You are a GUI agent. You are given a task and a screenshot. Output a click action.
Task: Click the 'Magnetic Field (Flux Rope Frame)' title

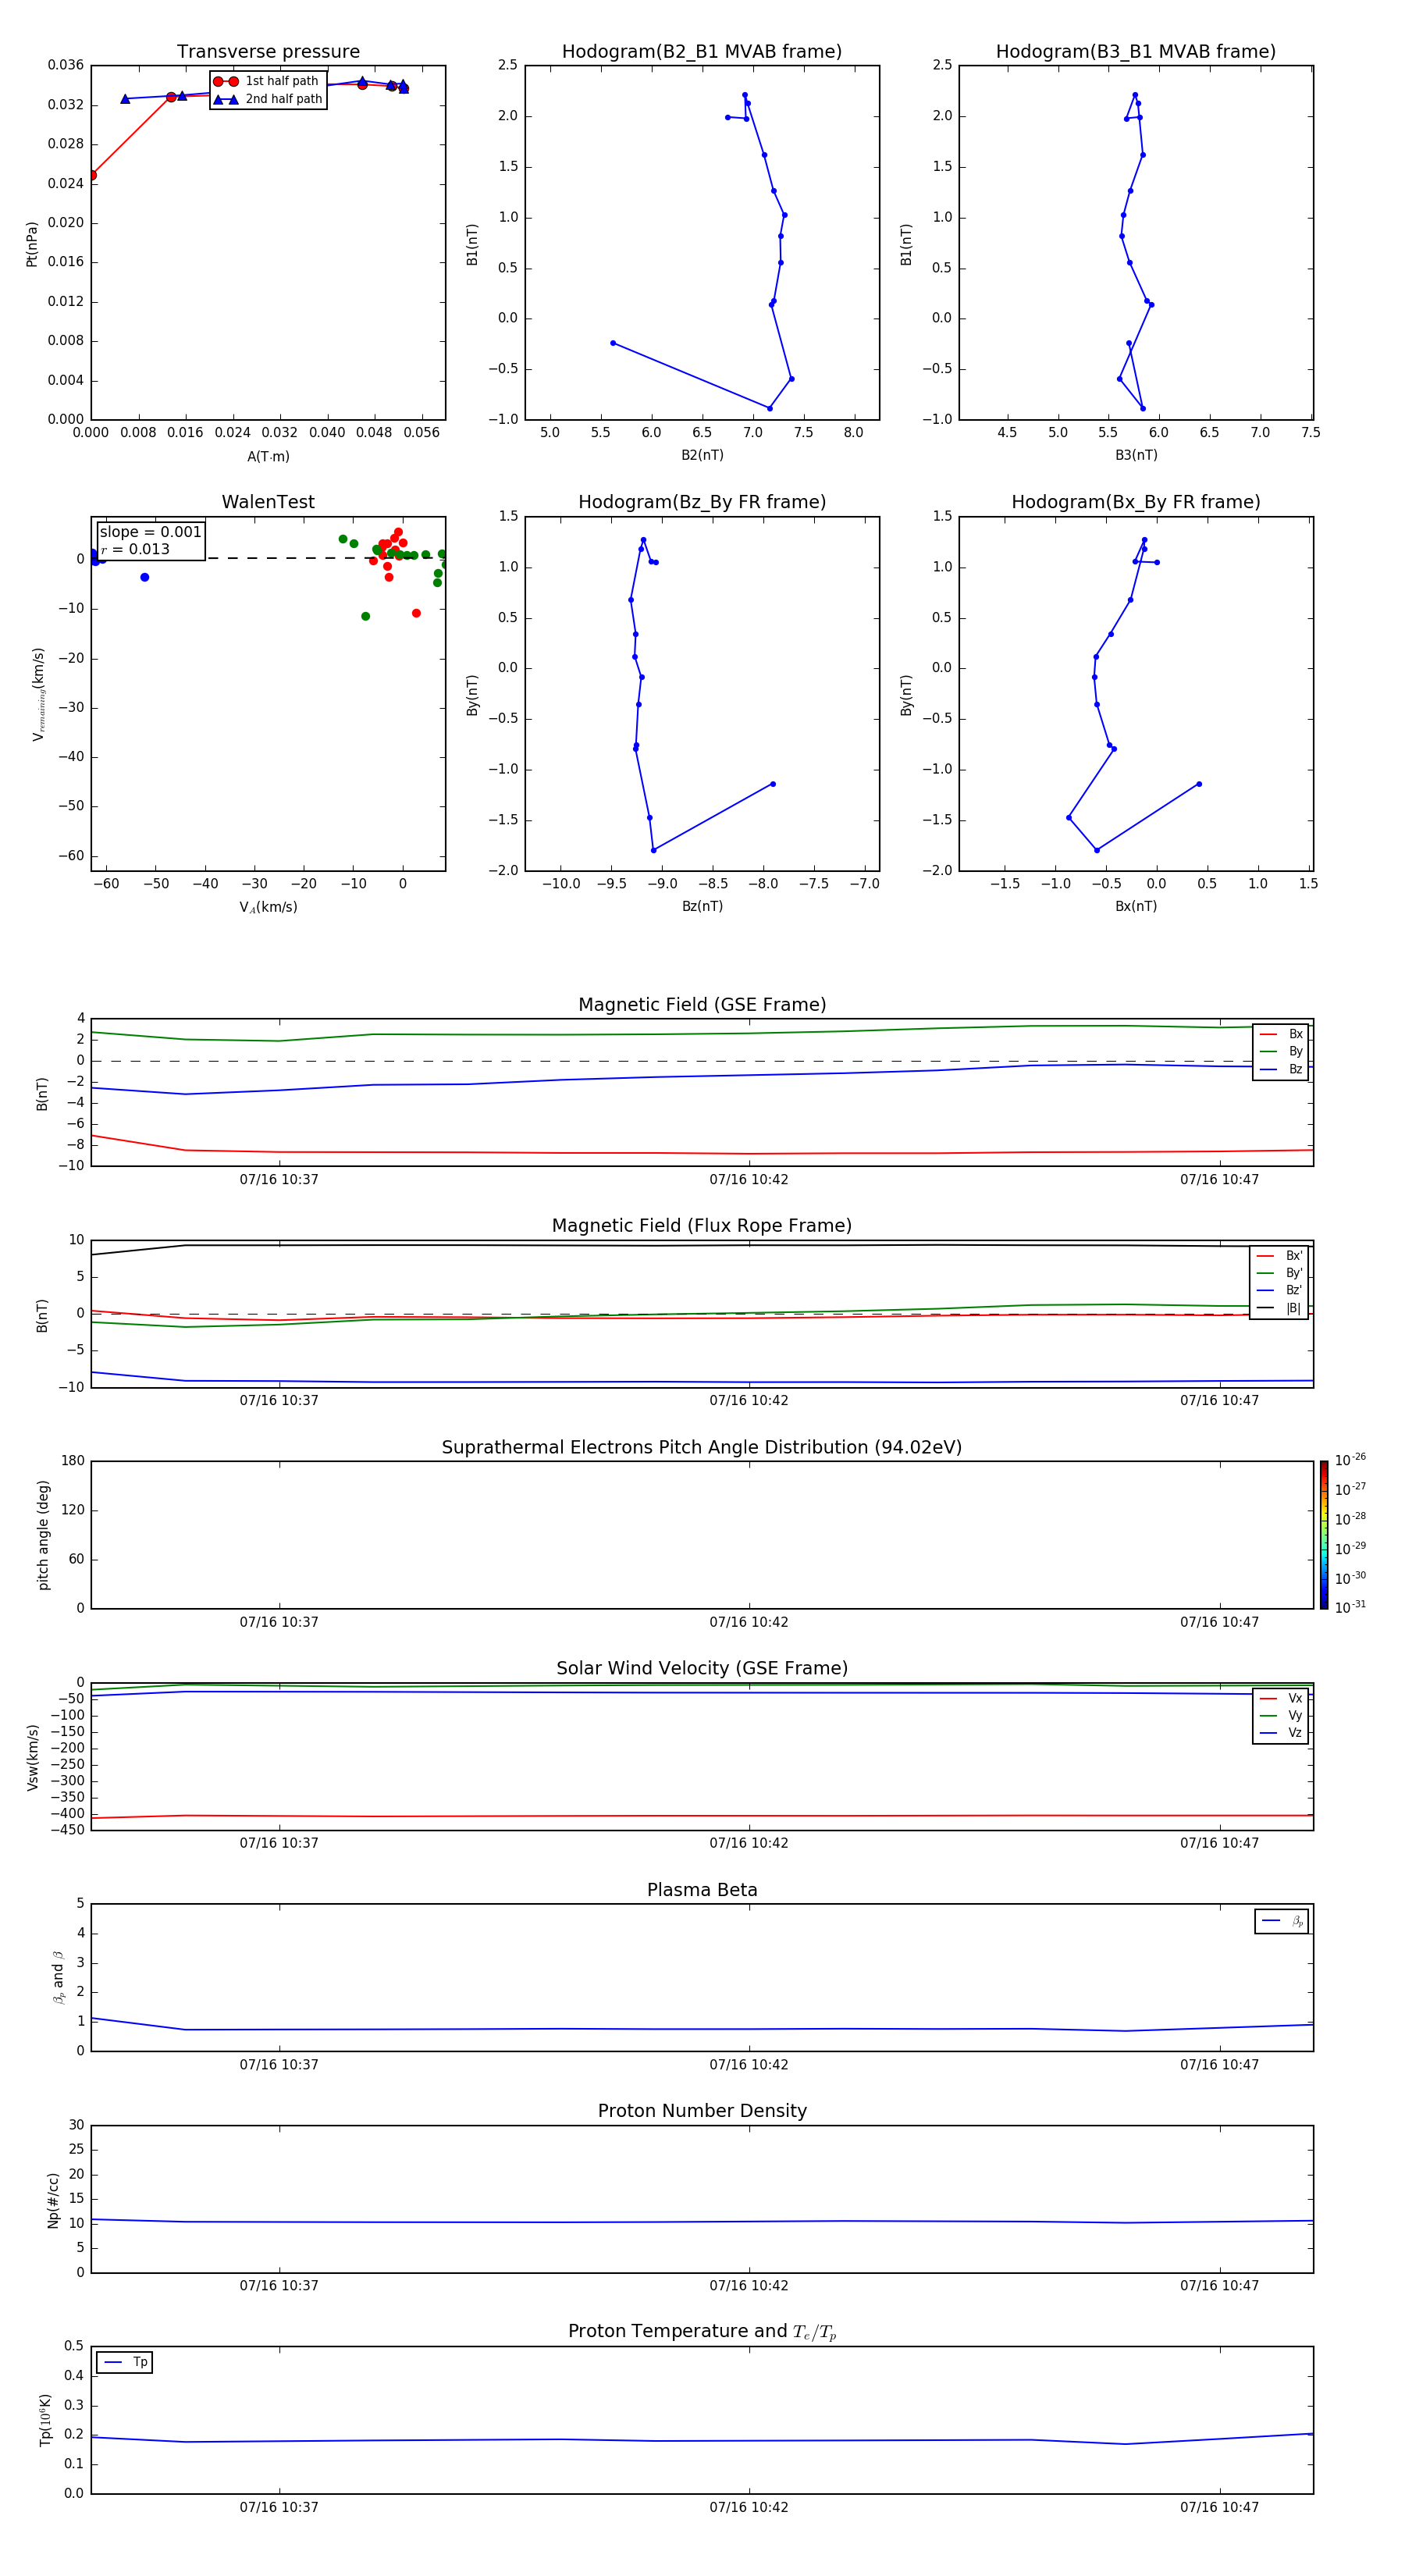click(x=702, y=1226)
